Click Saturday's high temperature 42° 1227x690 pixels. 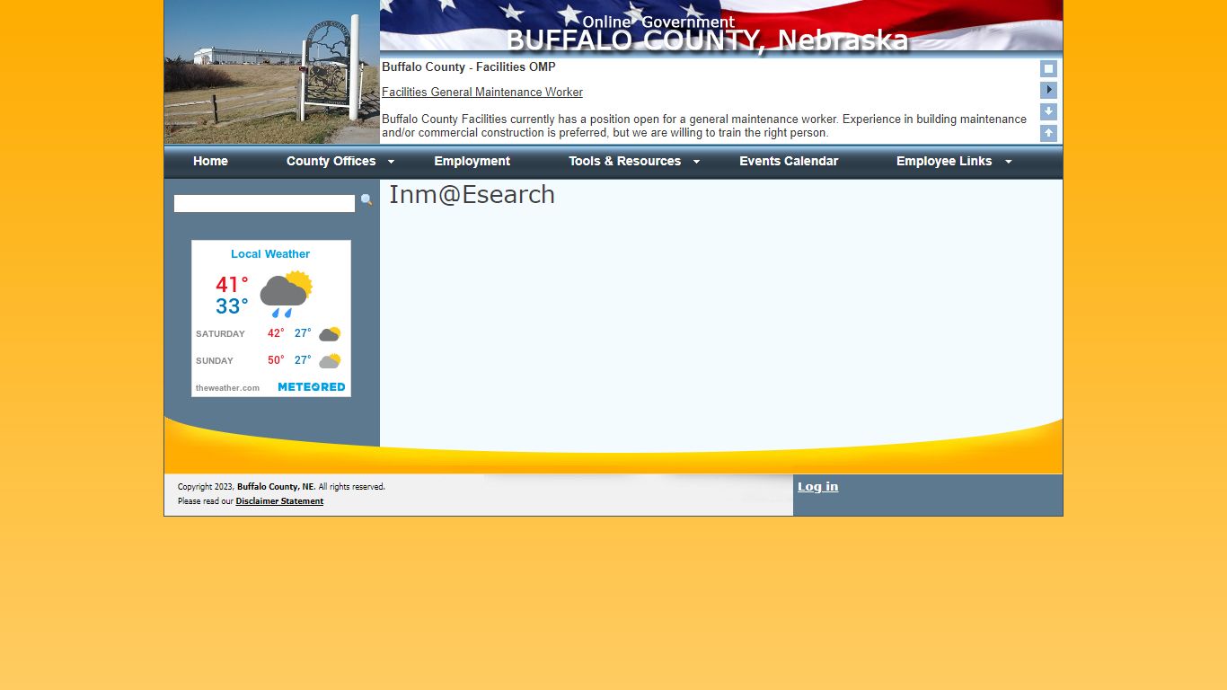click(276, 333)
